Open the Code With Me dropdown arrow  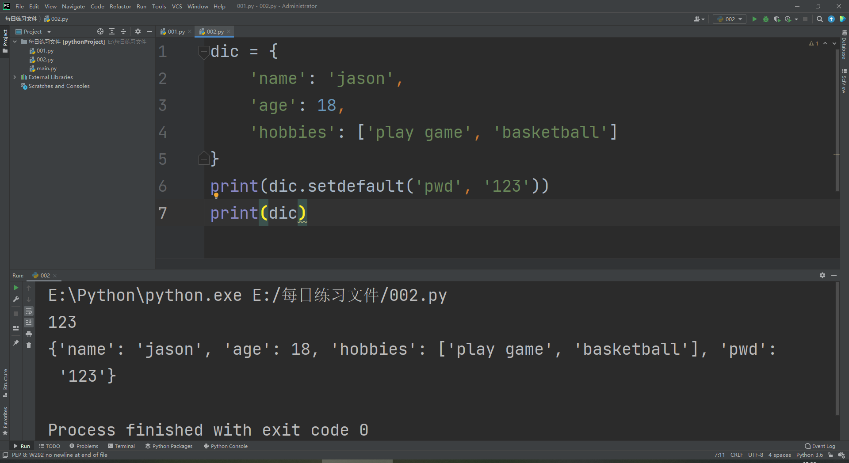click(x=703, y=19)
